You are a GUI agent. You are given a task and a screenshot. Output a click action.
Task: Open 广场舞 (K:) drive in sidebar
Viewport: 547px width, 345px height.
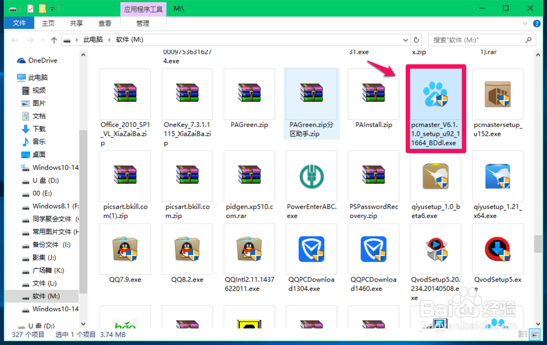48,271
